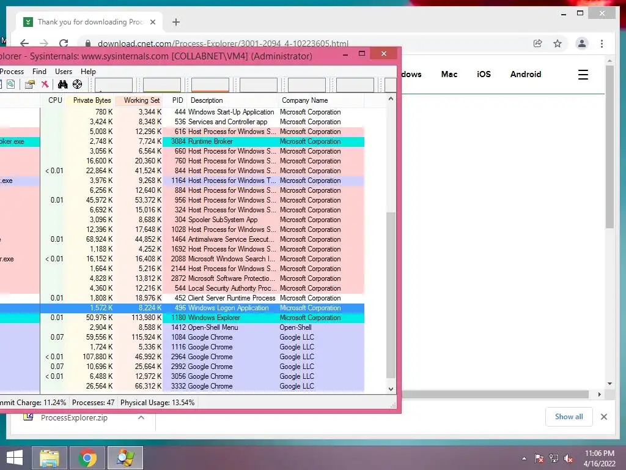The width and height of the screenshot is (626, 470).
Task: Select the Local Security Authority Process row
Action: pyautogui.click(x=182, y=288)
